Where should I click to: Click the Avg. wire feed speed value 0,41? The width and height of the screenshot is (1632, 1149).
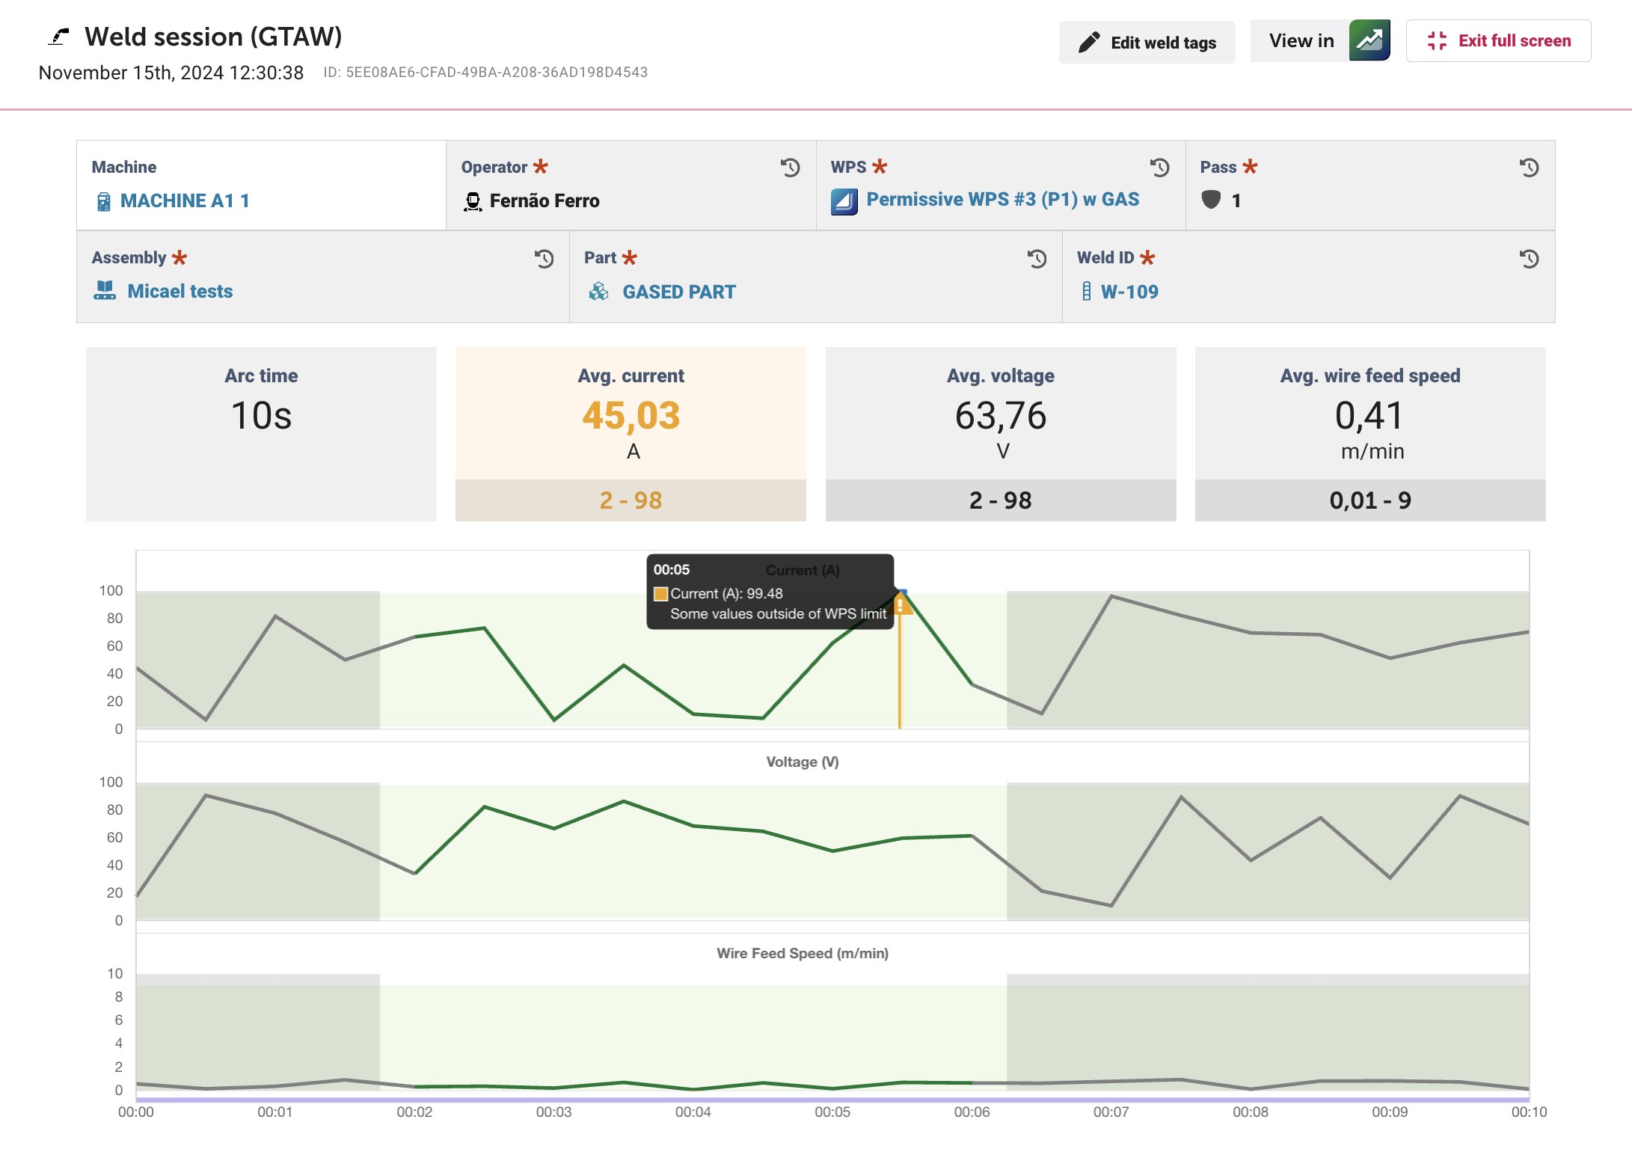pos(1370,415)
